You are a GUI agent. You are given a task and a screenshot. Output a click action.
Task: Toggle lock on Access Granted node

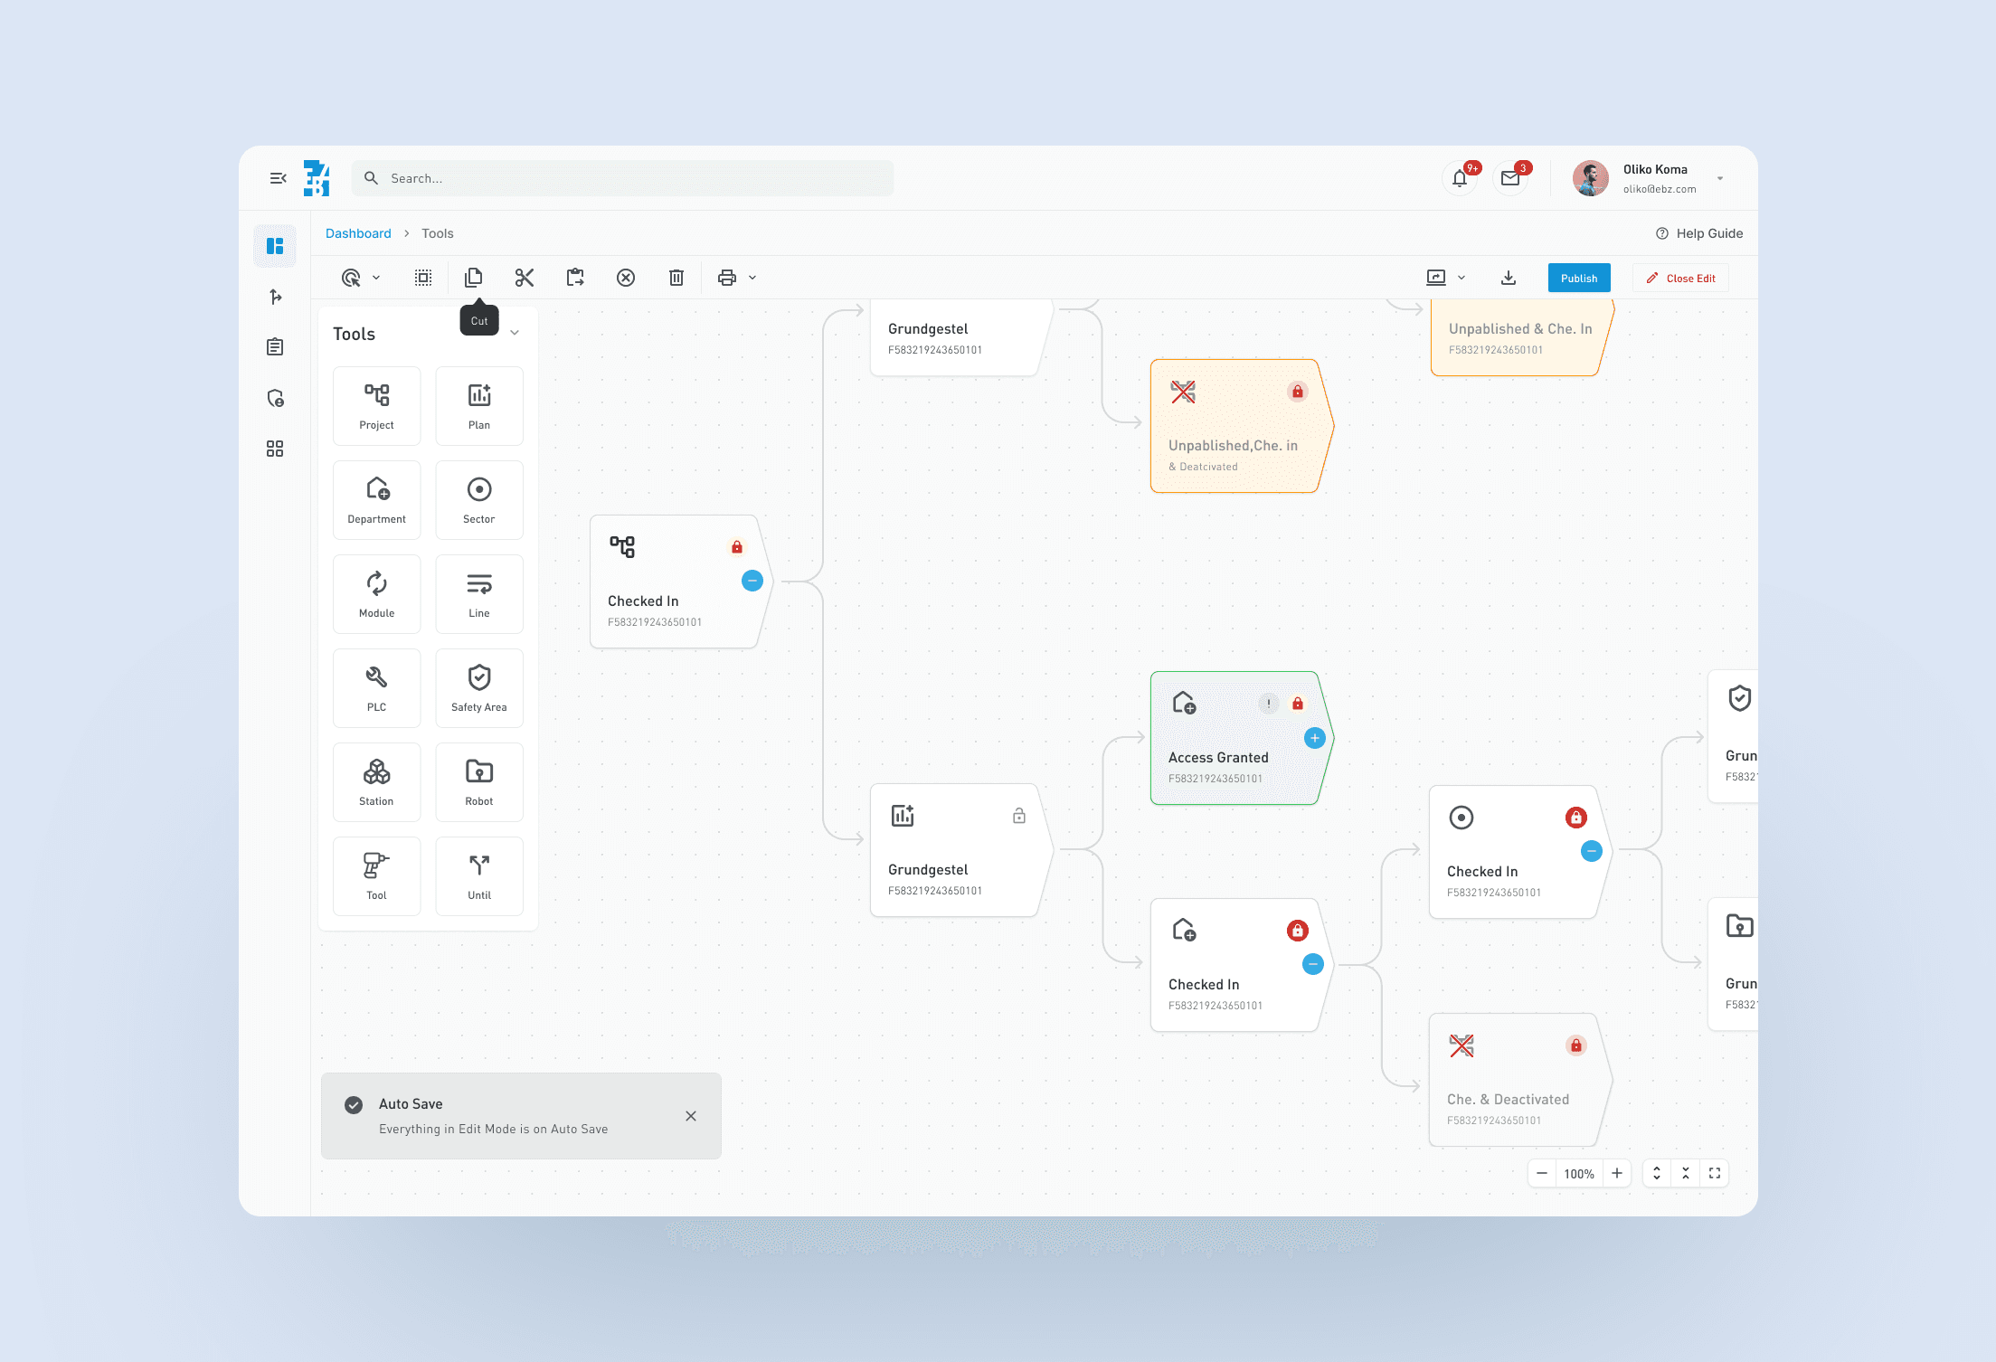[1298, 704]
